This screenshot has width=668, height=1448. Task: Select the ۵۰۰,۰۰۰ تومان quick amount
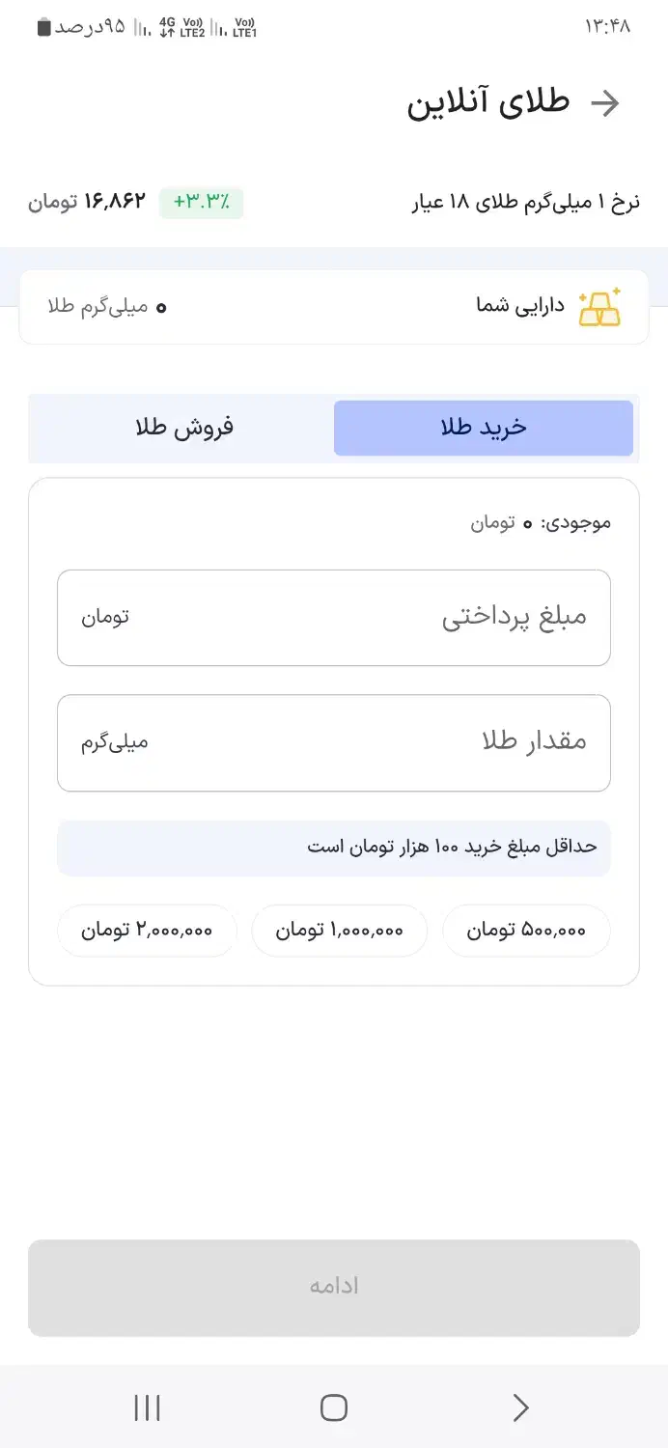526,931
